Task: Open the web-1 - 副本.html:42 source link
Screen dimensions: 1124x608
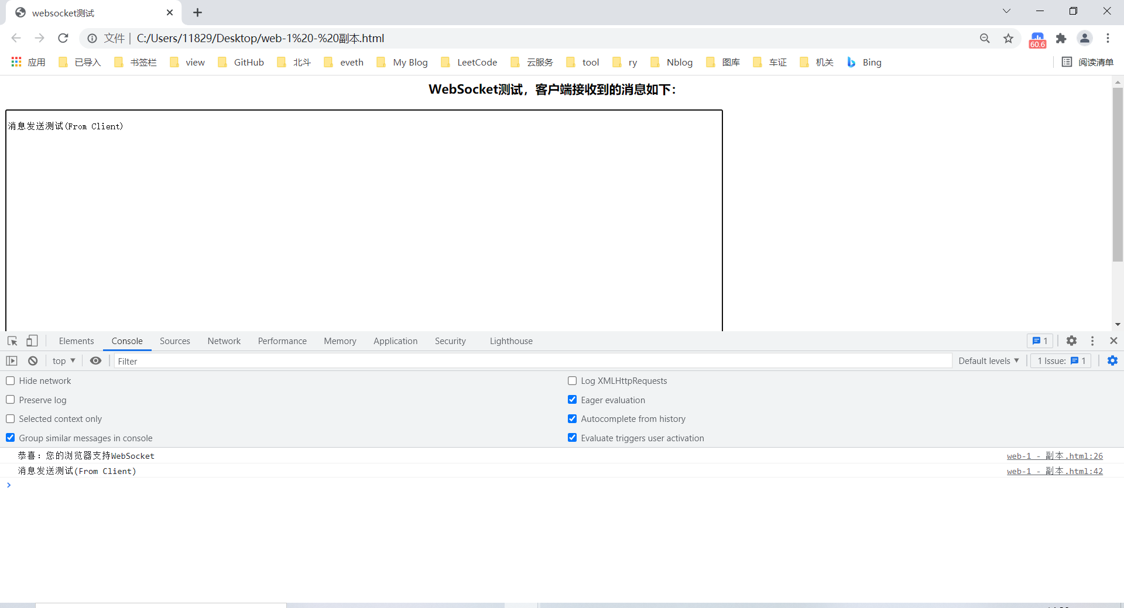Action: pyautogui.click(x=1054, y=471)
